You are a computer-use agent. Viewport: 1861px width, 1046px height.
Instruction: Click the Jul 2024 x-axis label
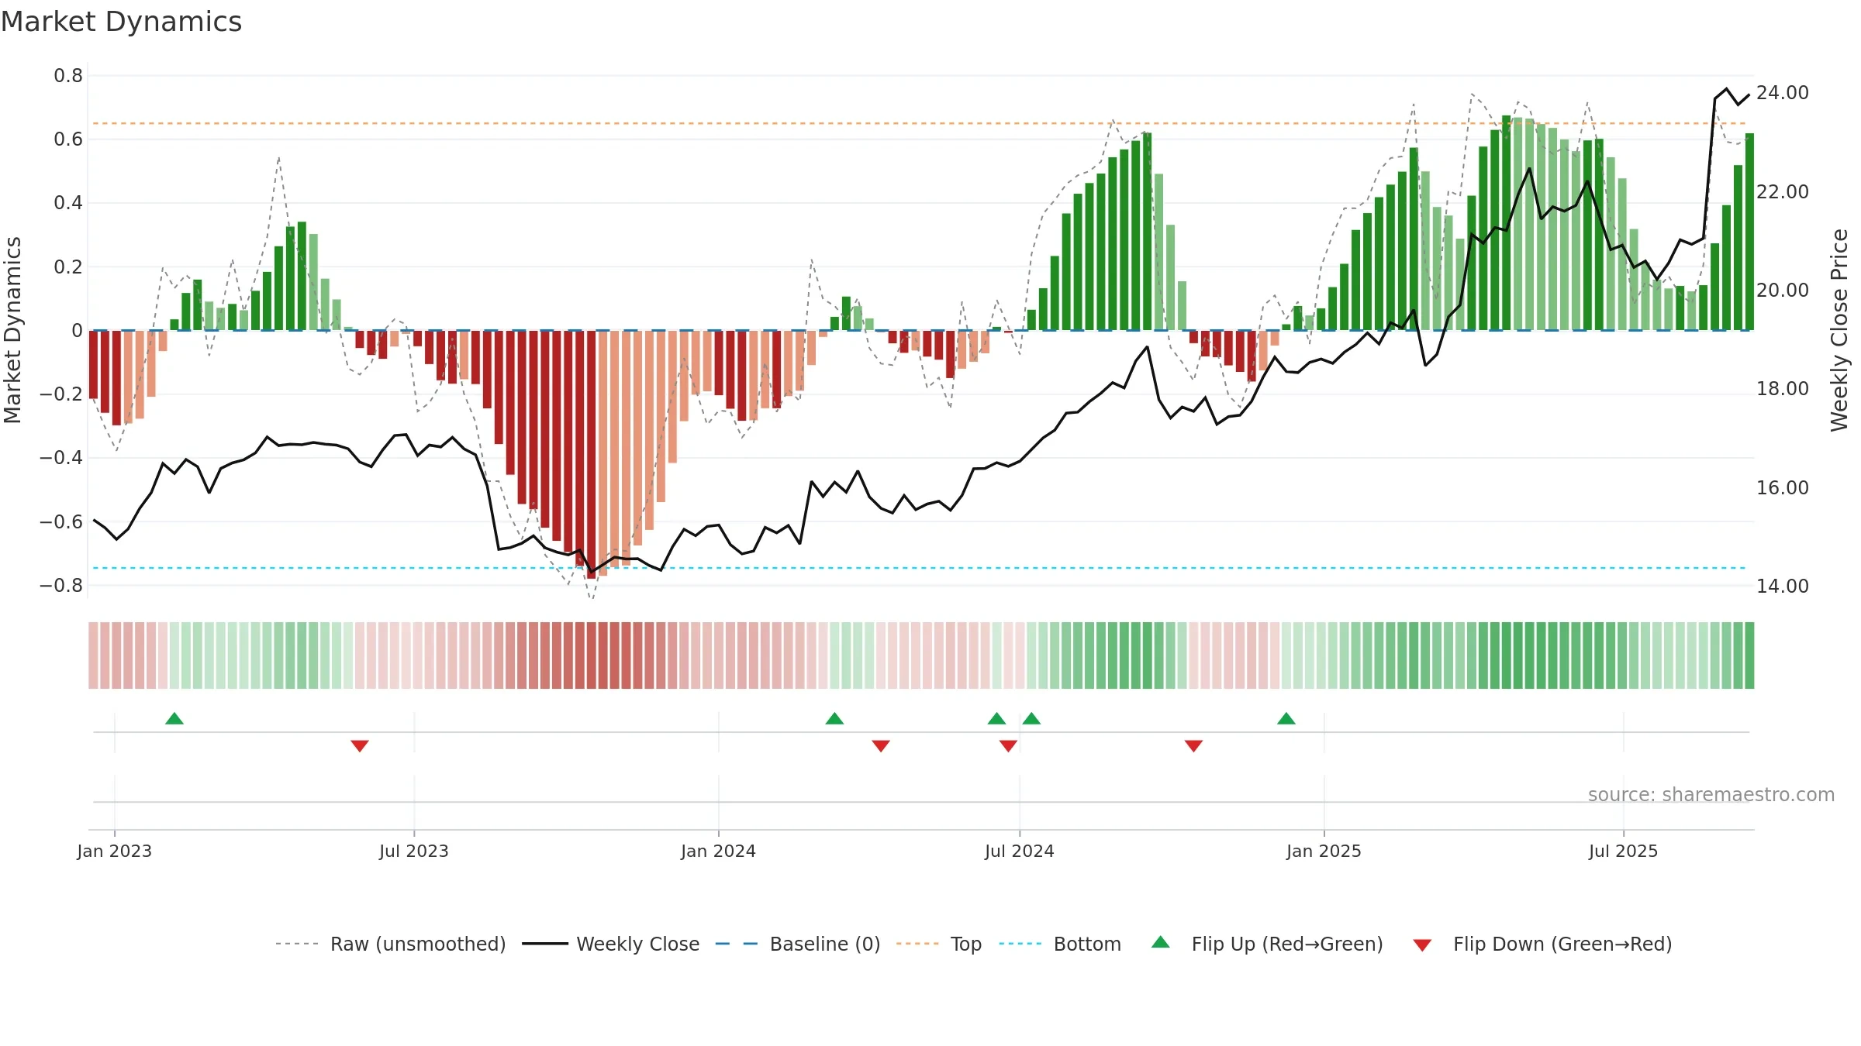coord(1020,851)
